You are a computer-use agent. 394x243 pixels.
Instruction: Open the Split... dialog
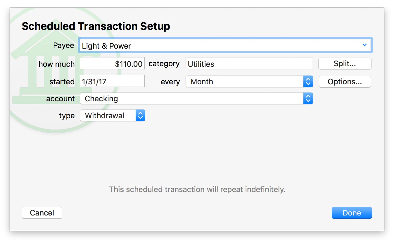point(345,64)
